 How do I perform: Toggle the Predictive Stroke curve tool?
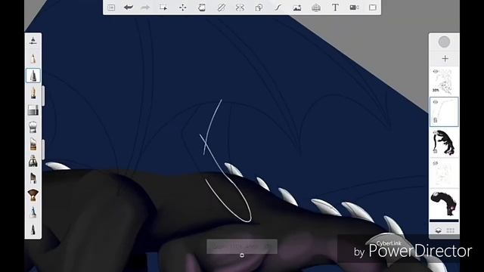(278, 8)
